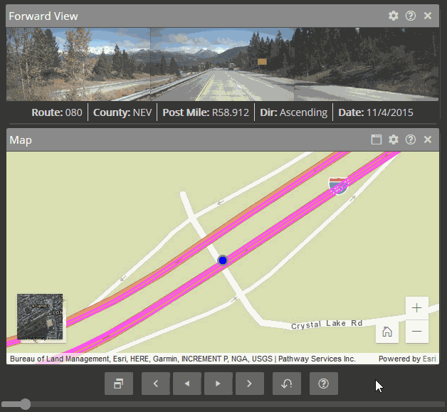
Task: Close the Map panel
Action: [428, 139]
